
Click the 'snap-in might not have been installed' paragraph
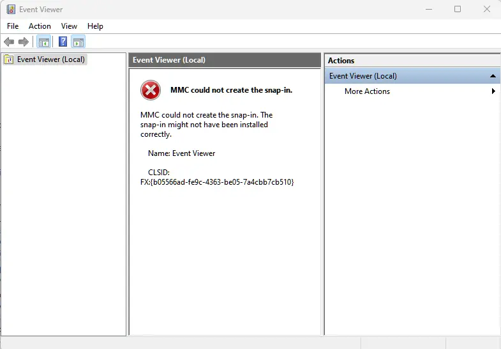click(206, 125)
